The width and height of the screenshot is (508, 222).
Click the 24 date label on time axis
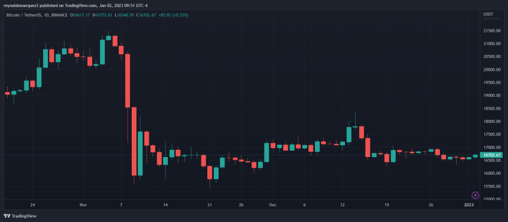32,205
